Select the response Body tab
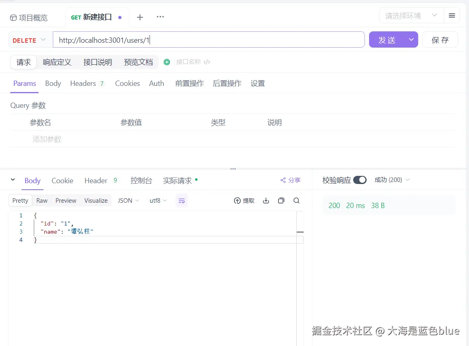 pos(32,181)
